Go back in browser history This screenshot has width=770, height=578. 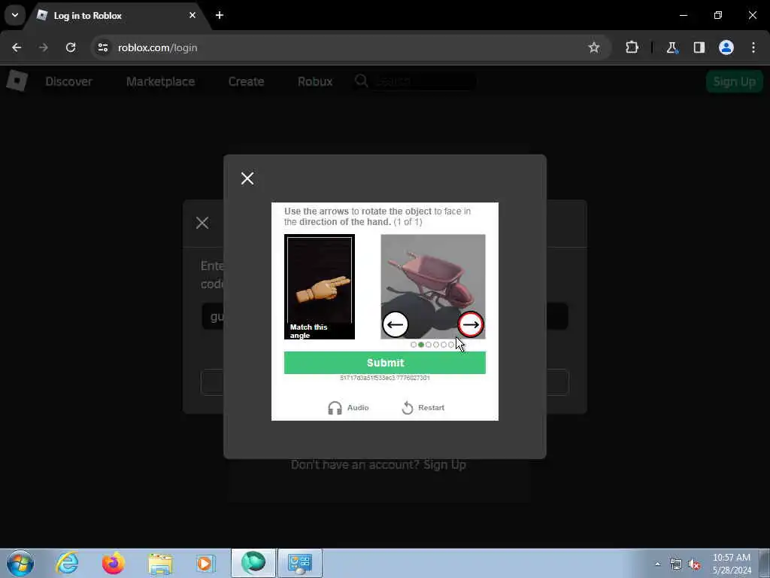[x=17, y=47]
